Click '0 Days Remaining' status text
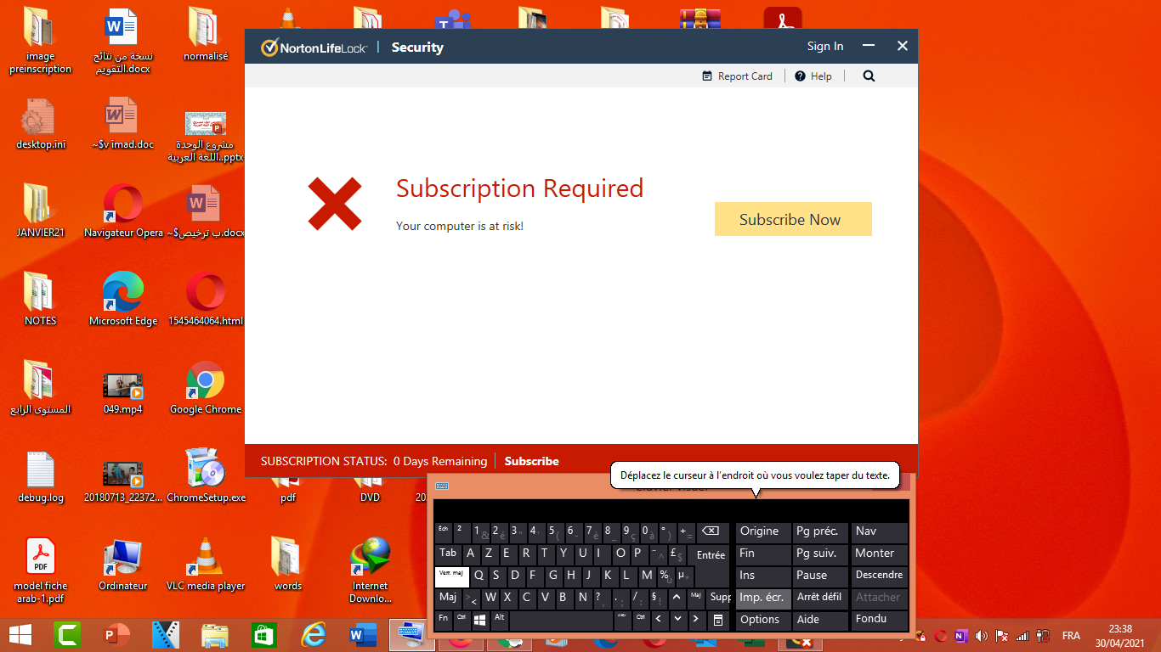The image size is (1161, 652). [x=440, y=461]
